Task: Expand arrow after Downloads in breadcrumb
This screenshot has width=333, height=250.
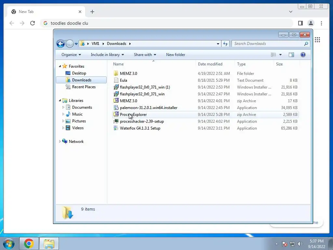Action: click(x=130, y=44)
